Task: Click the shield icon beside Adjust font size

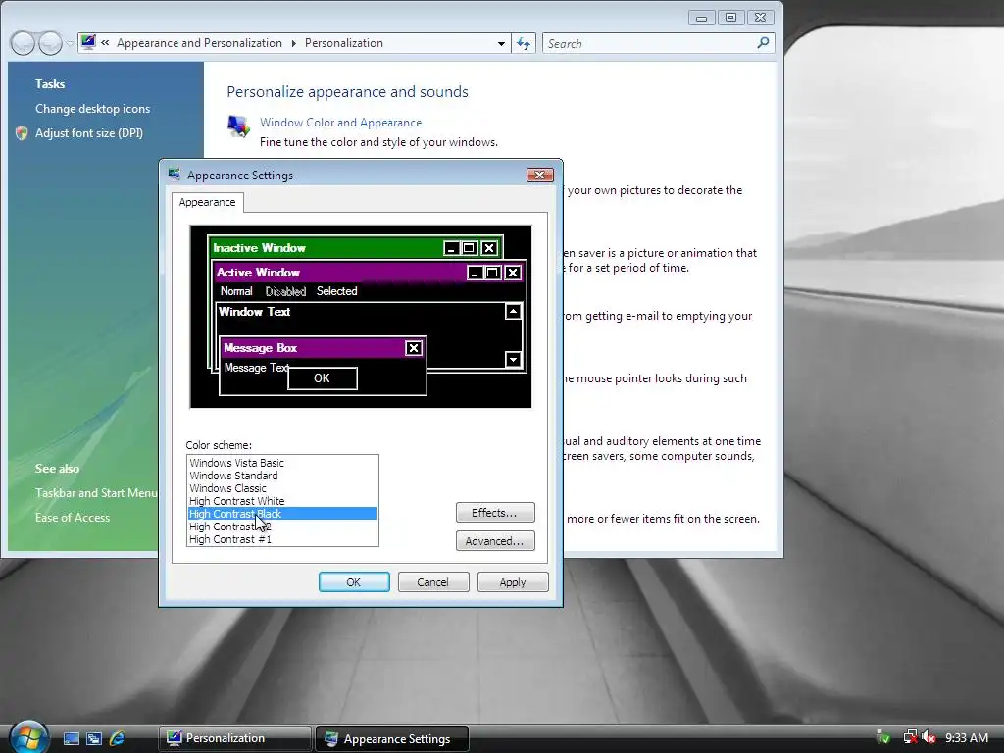Action: (x=22, y=133)
